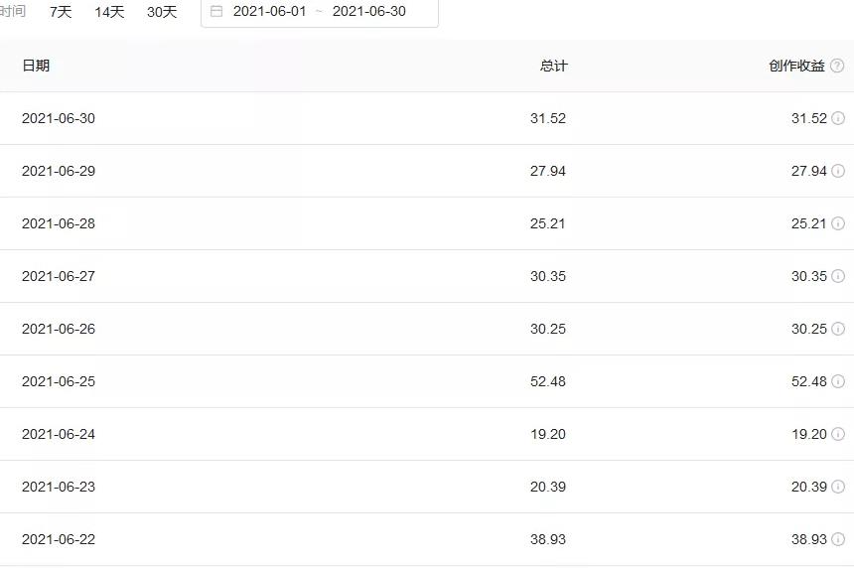Click info icon in the 2021-06-22 row
Image resolution: width=854 pixels, height=568 pixels.
[x=838, y=539]
